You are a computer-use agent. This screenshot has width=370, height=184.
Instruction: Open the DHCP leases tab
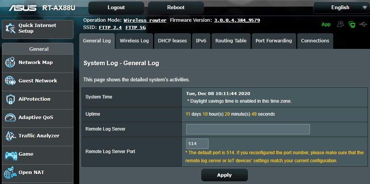click(x=172, y=41)
